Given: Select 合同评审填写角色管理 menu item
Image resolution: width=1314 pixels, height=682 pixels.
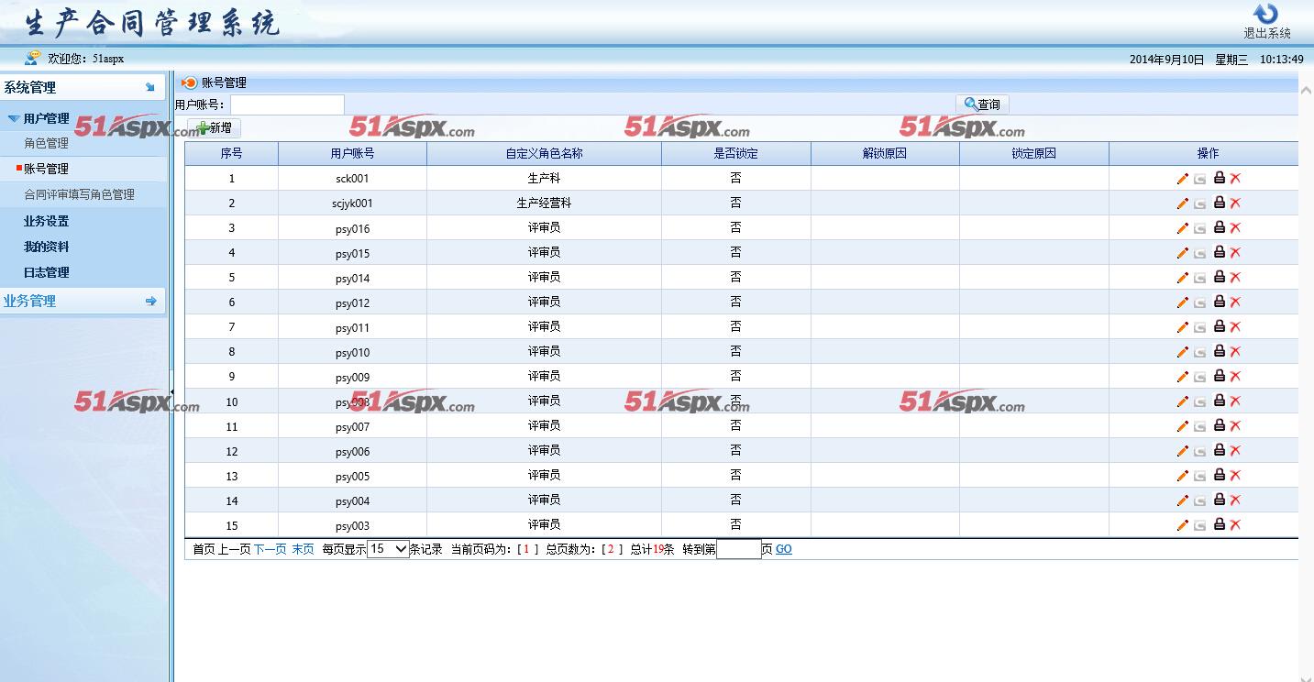Looking at the screenshot, I should pyautogui.click(x=79, y=194).
